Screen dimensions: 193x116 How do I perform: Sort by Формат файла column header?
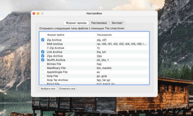pos(70,35)
